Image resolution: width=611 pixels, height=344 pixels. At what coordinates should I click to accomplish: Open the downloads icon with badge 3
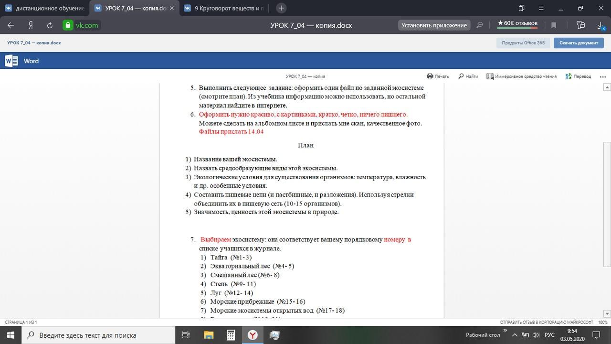(x=600, y=25)
